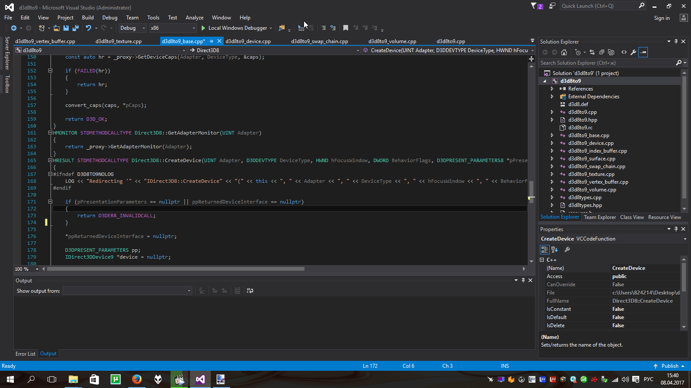Click Collapse All icon in Solution Explorer
The image size is (691, 388).
602,52
